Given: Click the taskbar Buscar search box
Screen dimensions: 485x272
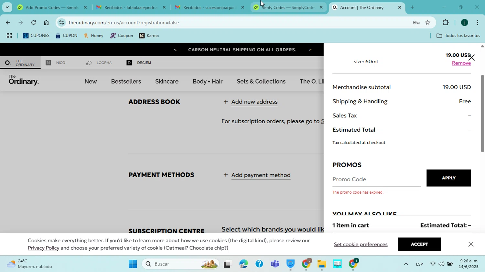Looking at the screenshot, I should click(x=180, y=264).
